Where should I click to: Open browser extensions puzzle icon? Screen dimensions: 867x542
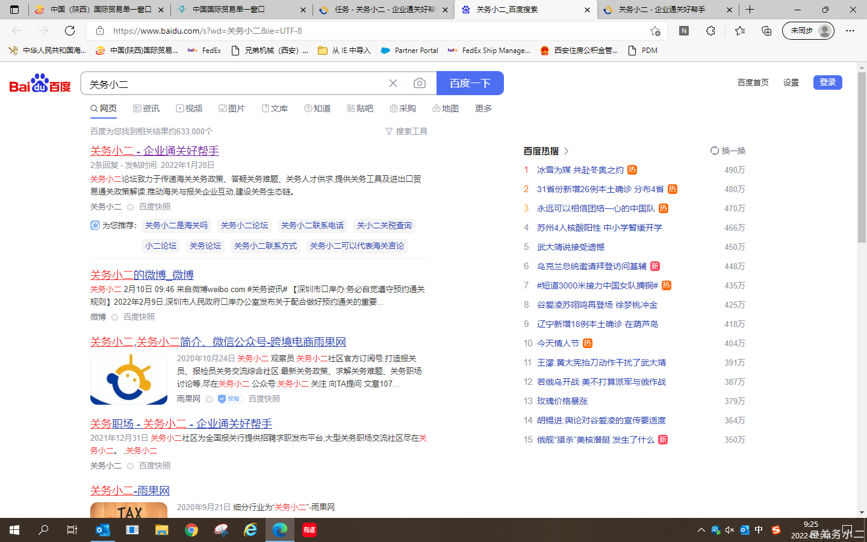710,31
